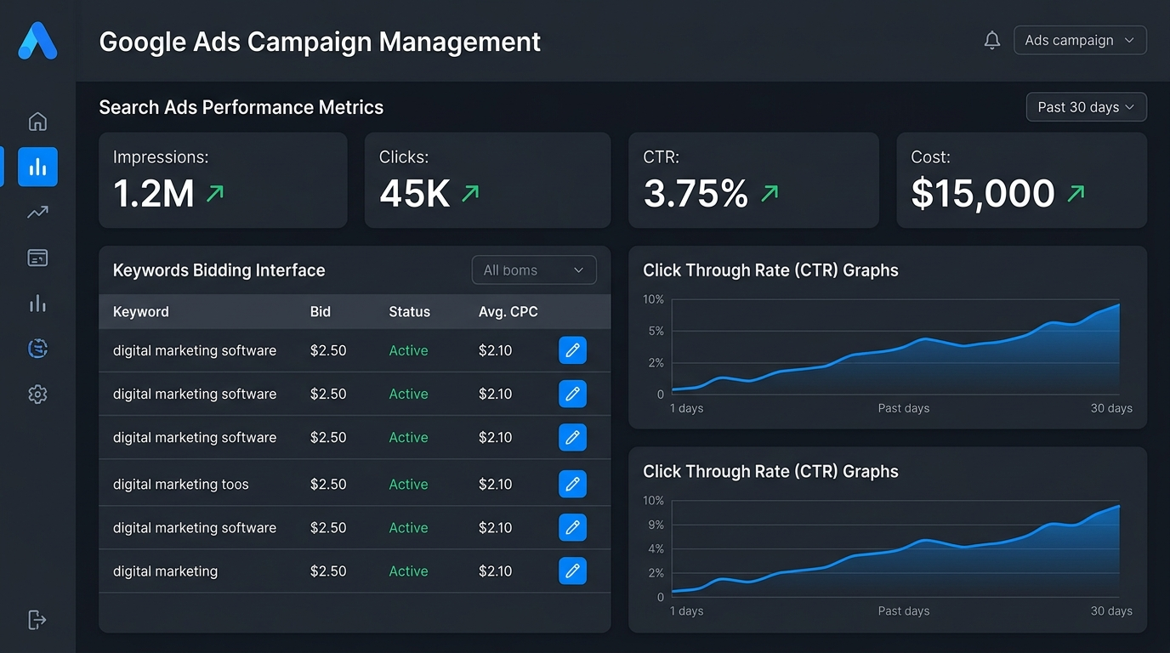Open the trend line arrow sidebar icon
This screenshot has width=1170, height=653.
pos(37,213)
